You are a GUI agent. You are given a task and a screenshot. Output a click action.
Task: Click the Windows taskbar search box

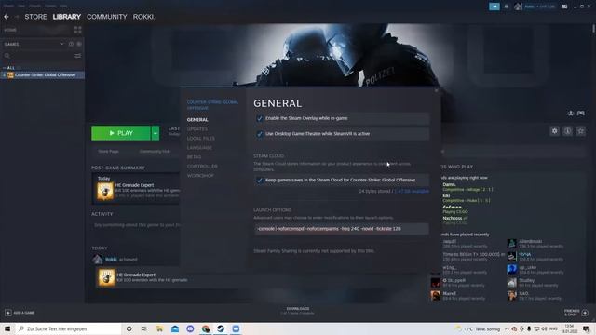pos(68,328)
